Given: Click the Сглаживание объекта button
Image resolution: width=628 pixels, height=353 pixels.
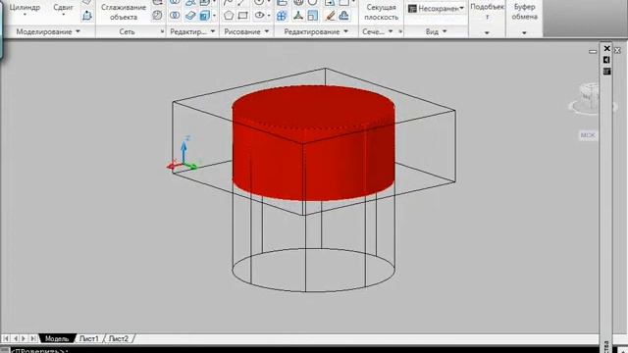Looking at the screenshot, I should click(124, 12).
